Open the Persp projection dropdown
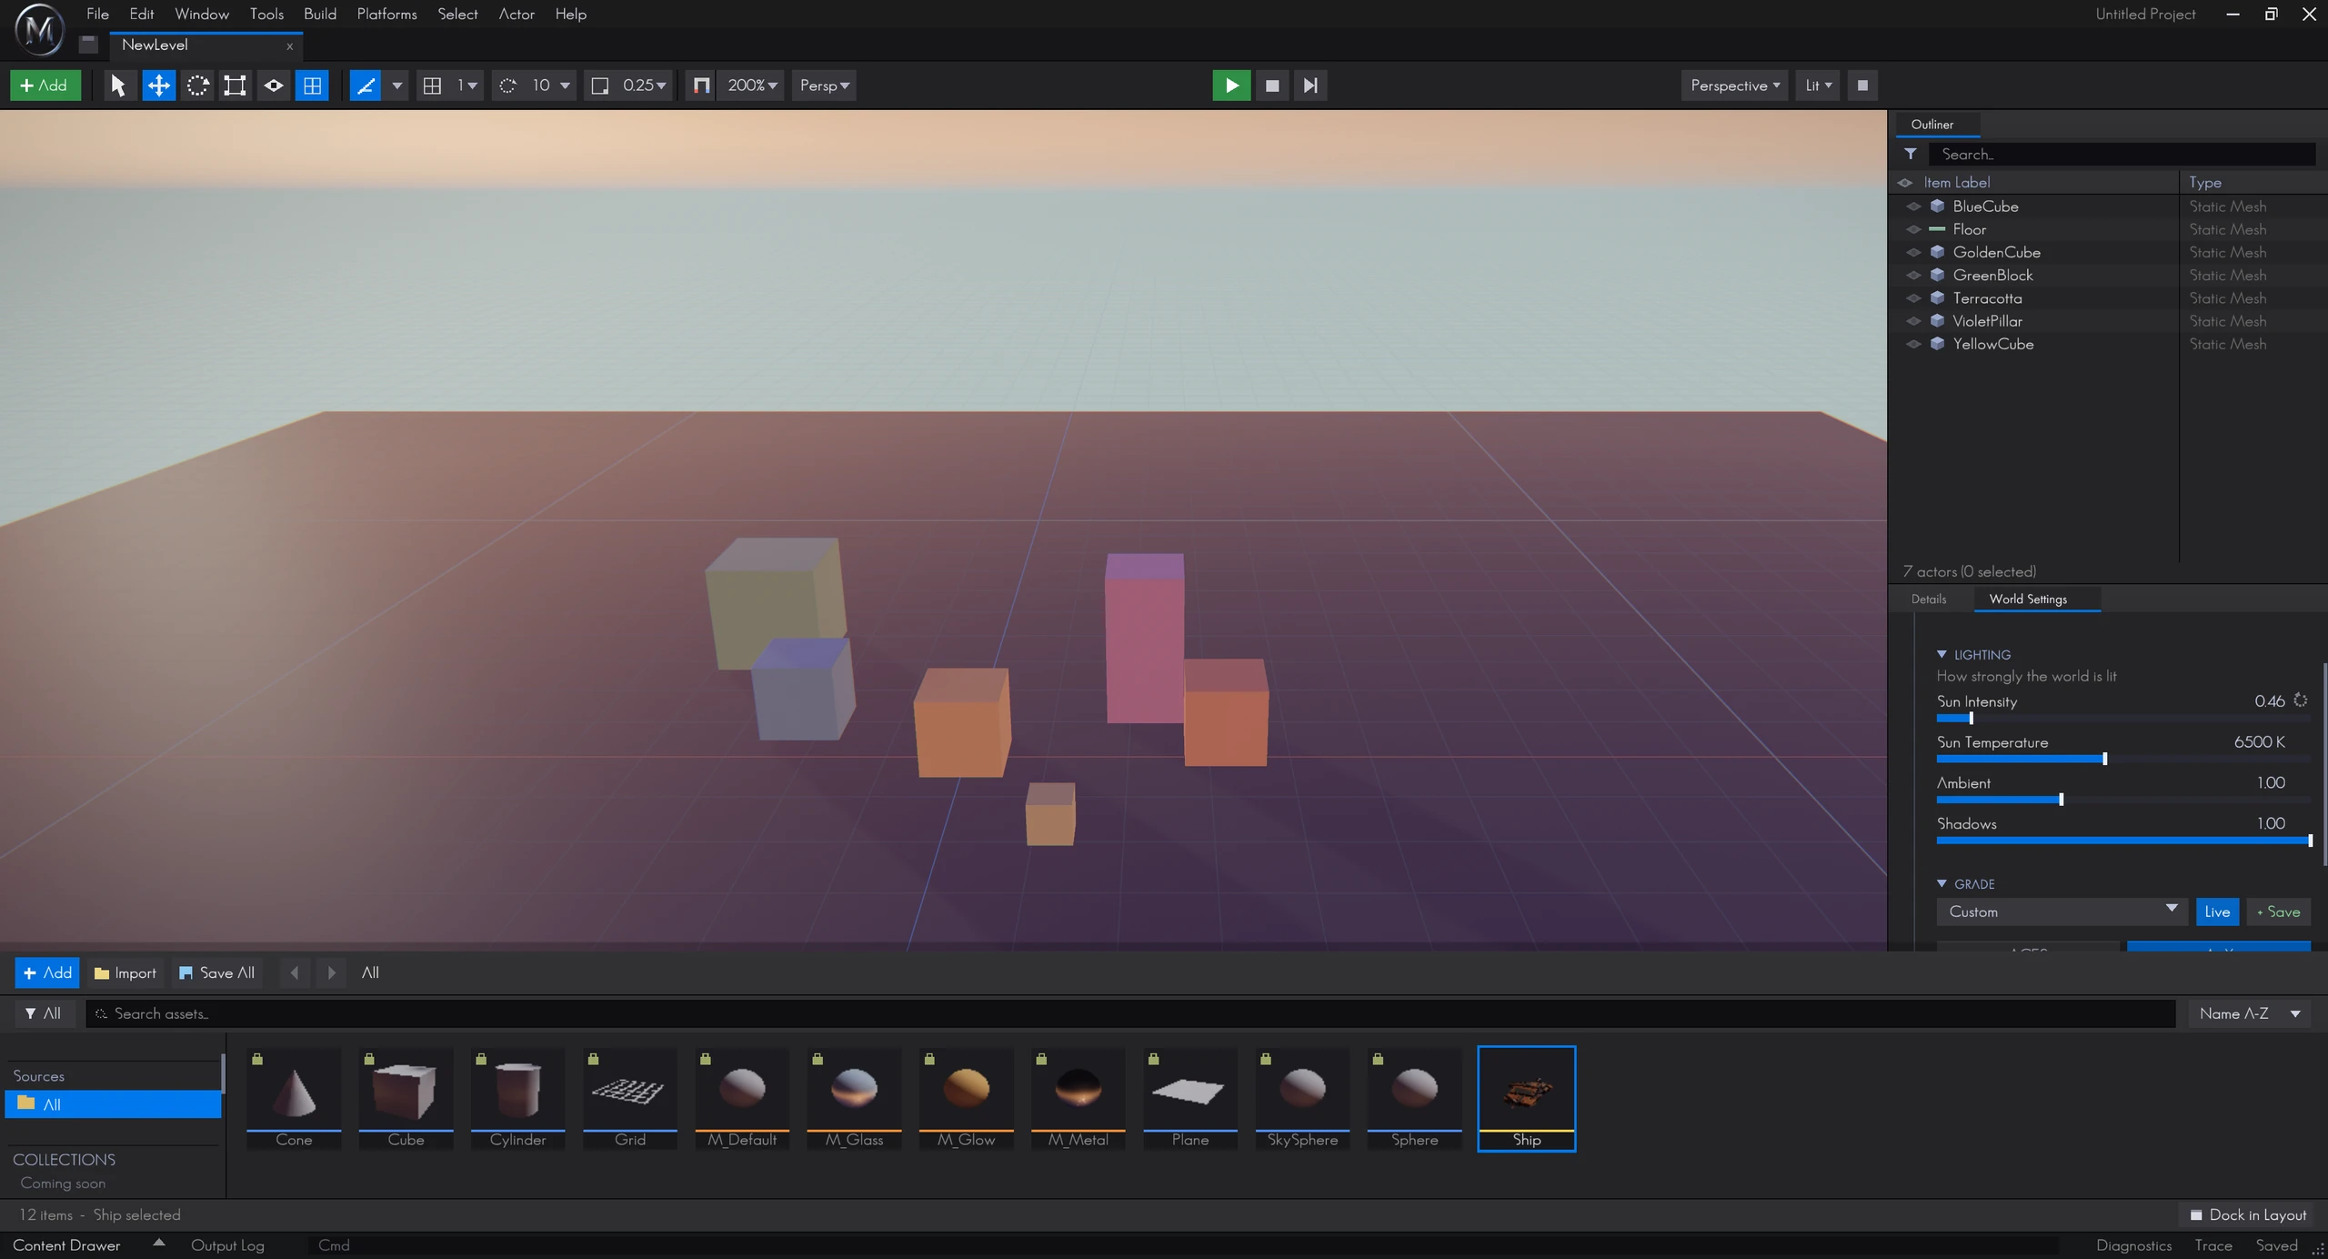2328x1259 pixels. coord(824,86)
